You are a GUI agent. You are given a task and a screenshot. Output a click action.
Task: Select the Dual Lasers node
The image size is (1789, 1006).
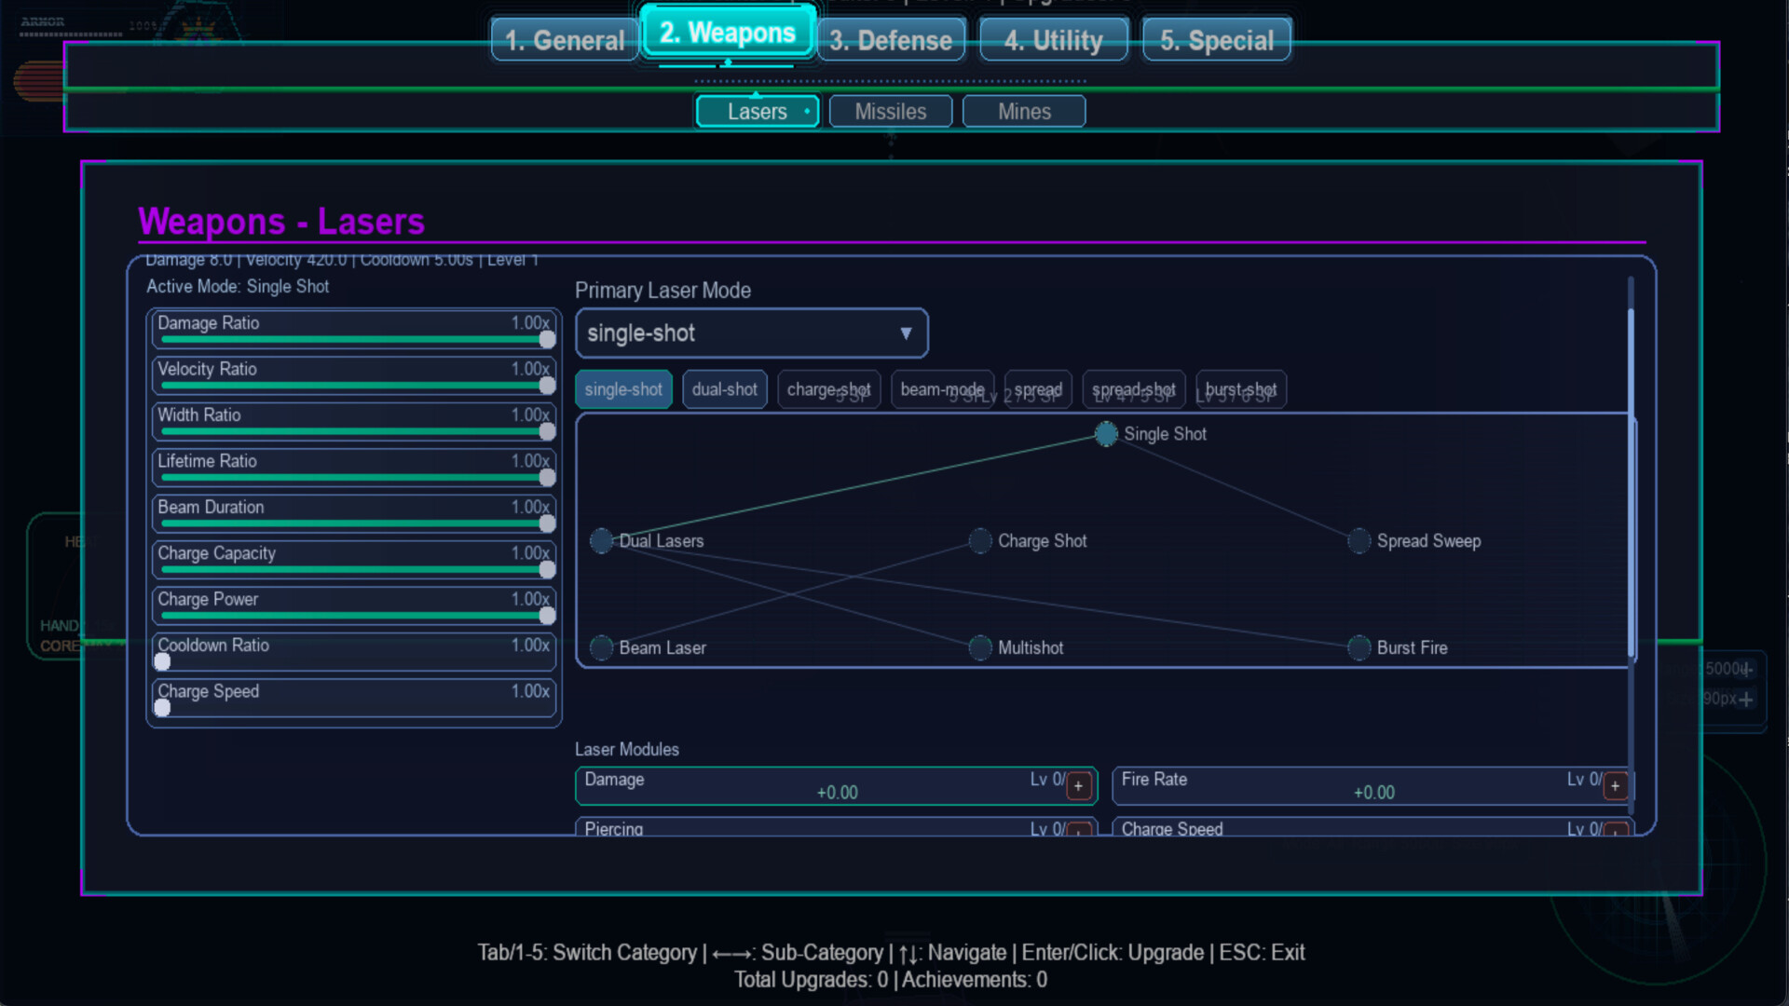click(601, 540)
